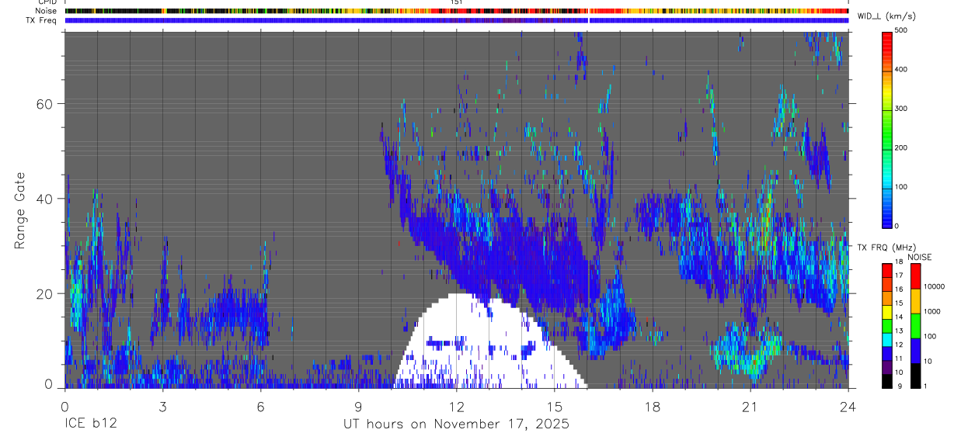Click the "Noise" strip label at top left

coord(45,11)
